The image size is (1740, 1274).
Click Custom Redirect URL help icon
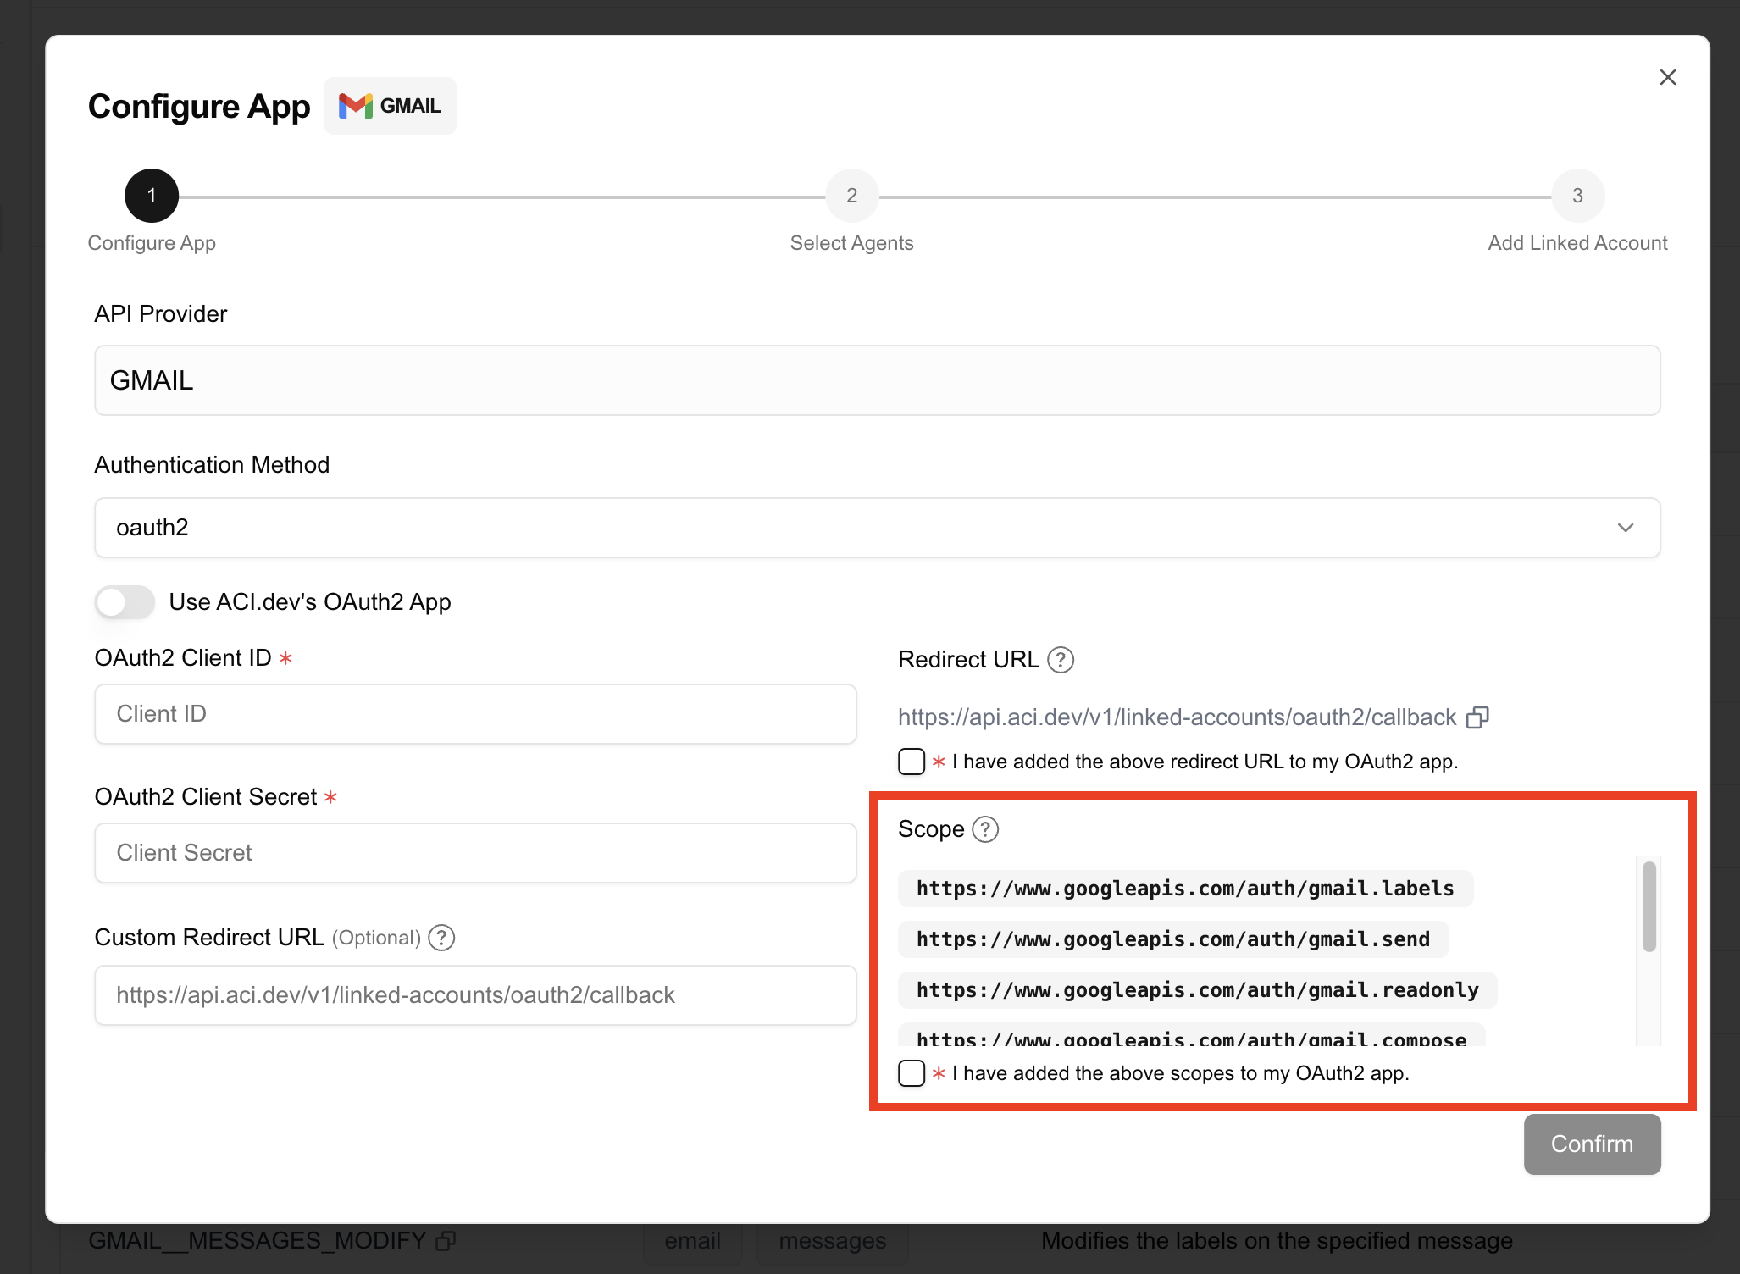[x=441, y=938]
